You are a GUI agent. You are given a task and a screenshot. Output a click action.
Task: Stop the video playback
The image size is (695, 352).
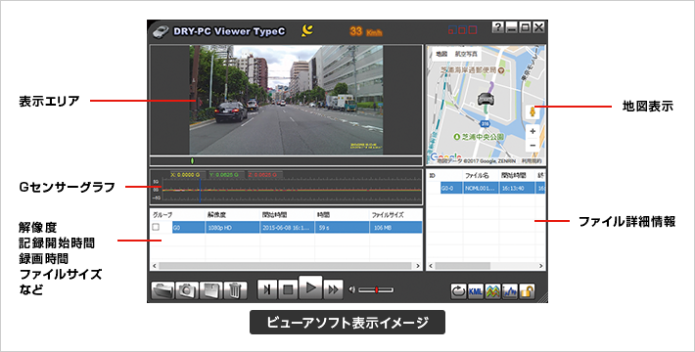tap(288, 290)
